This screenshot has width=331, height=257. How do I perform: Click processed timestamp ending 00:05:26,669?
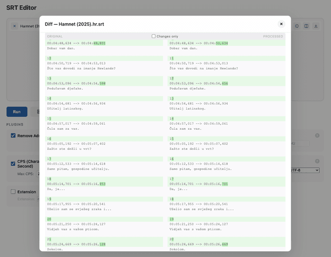click(199, 244)
